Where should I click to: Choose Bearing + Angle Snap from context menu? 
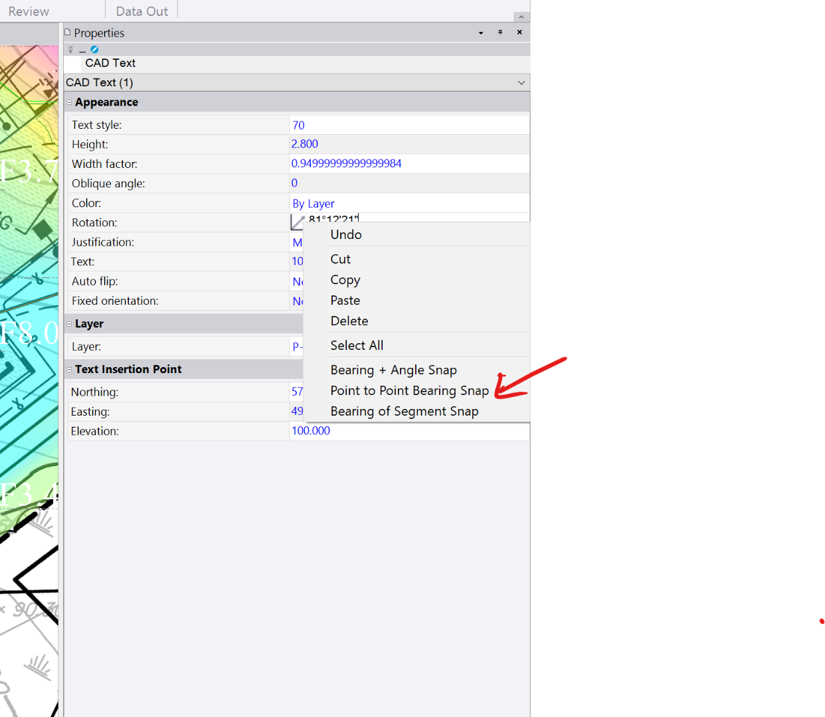(x=393, y=370)
